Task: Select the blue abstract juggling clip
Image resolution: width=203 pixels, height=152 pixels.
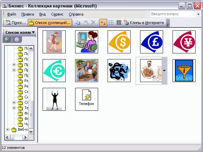Action: pos(119,71)
